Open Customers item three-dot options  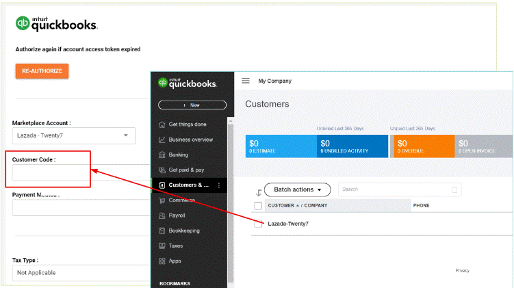pyautogui.click(x=219, y=185)
